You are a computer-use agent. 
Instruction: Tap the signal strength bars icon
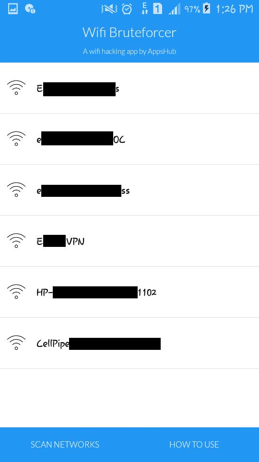(x=175, y=10)
